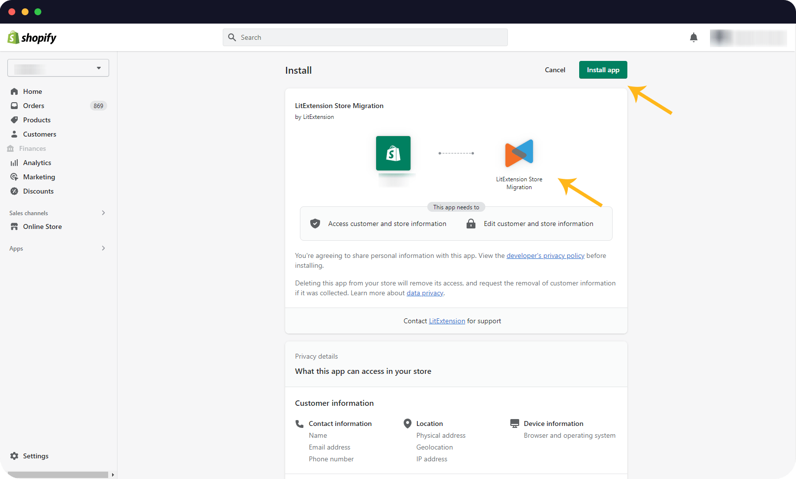This screenshot has width=796, height=479.
Task: Click the 'LitExtension Store Migration' card title
Action: click(x=339, y=106)
